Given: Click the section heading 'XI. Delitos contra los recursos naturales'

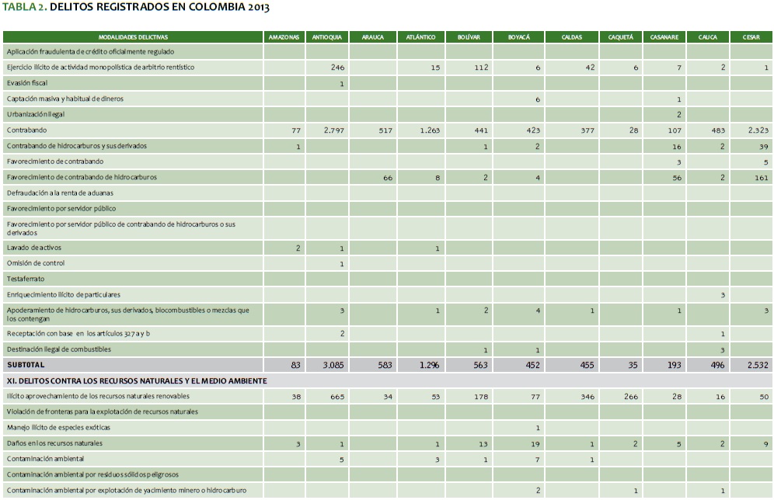Looking at the screenshot, I should (136, 381).
